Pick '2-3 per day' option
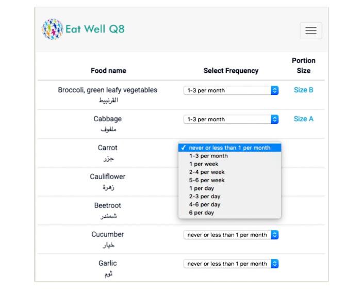 [205, 197]
